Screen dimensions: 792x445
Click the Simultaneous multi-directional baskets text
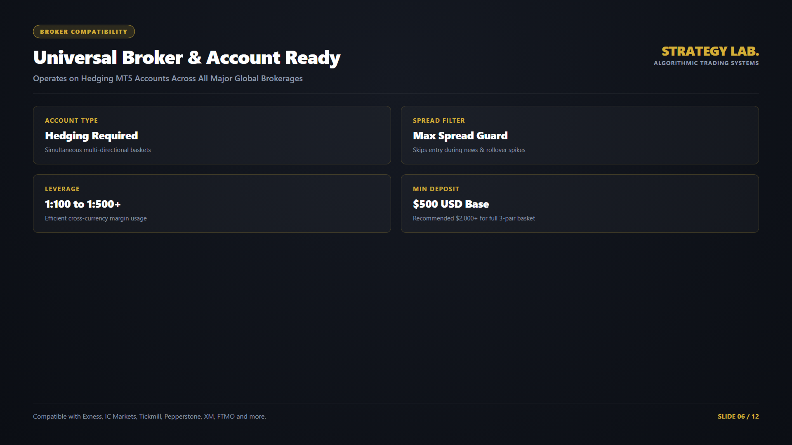pos(98,150)
